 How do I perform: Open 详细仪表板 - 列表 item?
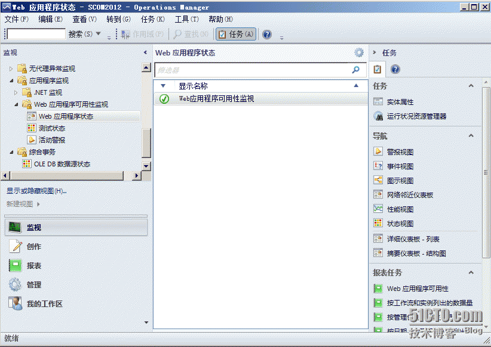click(413, 239)
